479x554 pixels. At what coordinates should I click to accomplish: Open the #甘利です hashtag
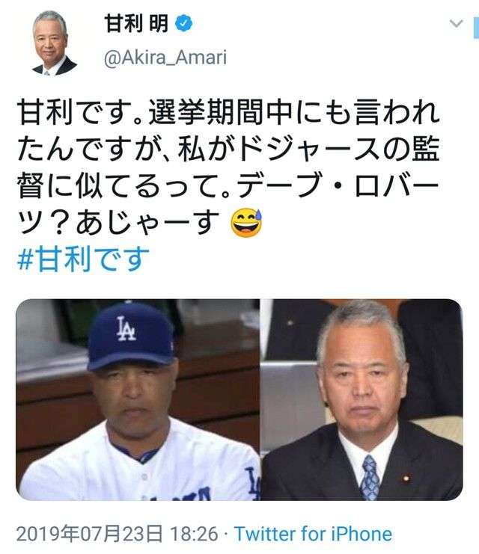[x=83, y=259]
